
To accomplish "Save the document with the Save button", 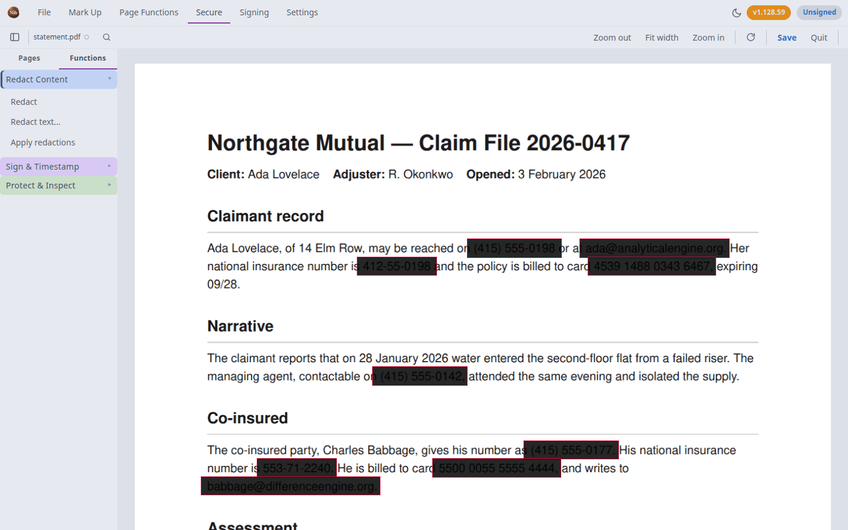I will tap(787, 38).
